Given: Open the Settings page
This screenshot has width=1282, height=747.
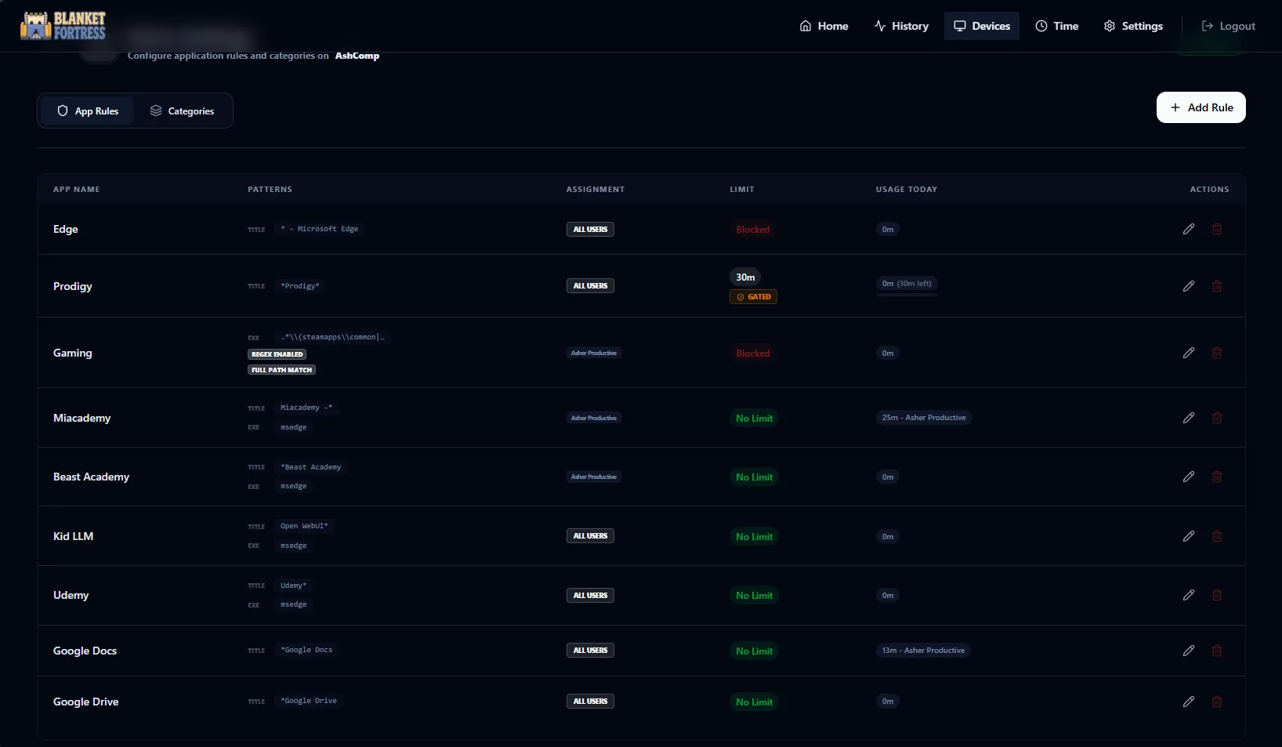Looking at the screenshot, I should pyautogui.click(x=1133, y=26).
